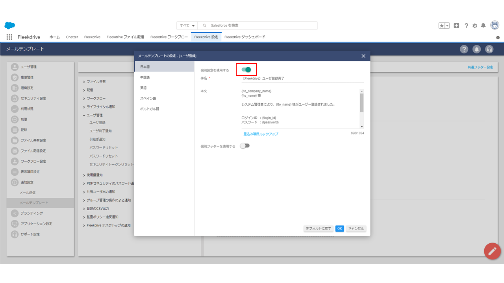Image resolution: width=504 pixels, height=283 pixels.
Task: Confirm with the OK button
Action: pos(340,228)
